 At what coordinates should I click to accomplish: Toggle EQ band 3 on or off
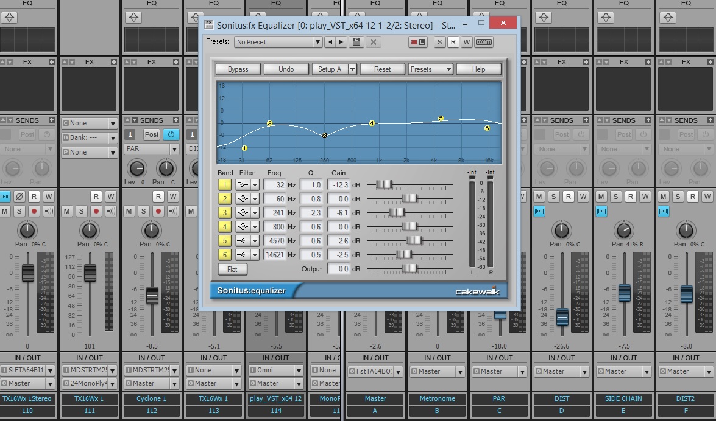(x=225, y=212)
